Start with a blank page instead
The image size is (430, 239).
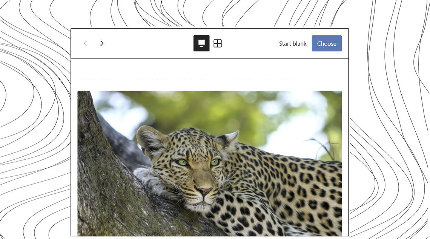[293, 43]
